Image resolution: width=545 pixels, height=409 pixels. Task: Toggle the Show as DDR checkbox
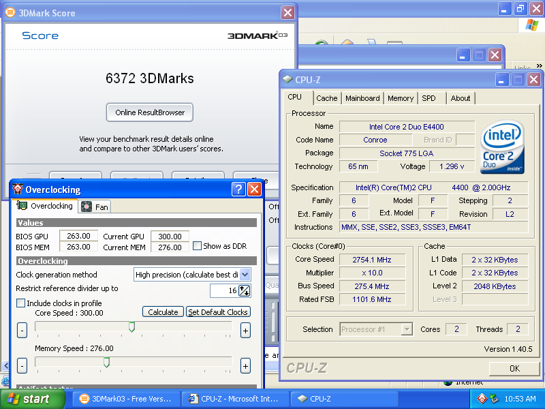(197, 246)
